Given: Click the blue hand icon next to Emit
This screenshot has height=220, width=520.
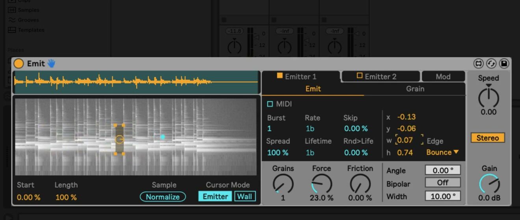Looking at the screenshot, I should [52, 63].
